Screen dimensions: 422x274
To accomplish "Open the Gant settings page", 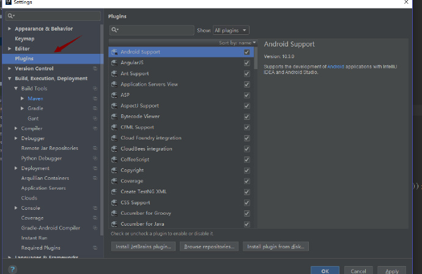I will pos(33,119).
